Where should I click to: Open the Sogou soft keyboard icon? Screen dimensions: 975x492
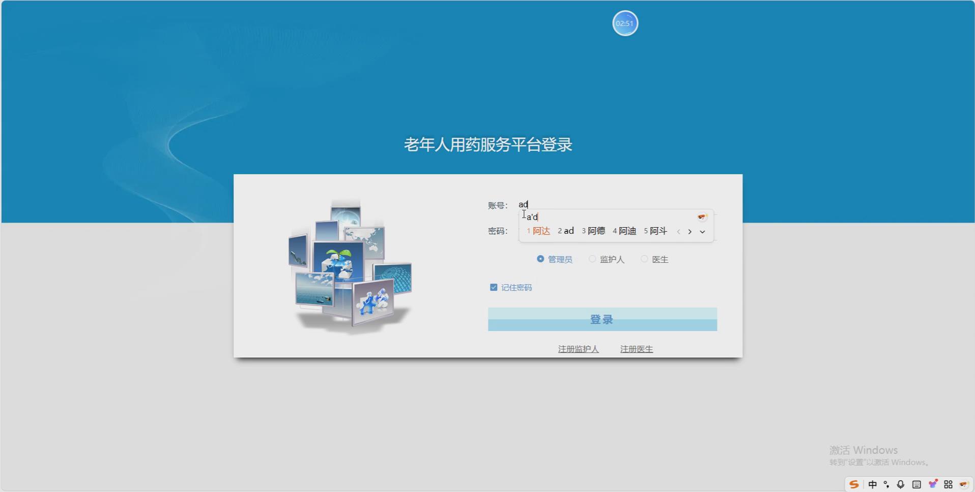(916, 484)
